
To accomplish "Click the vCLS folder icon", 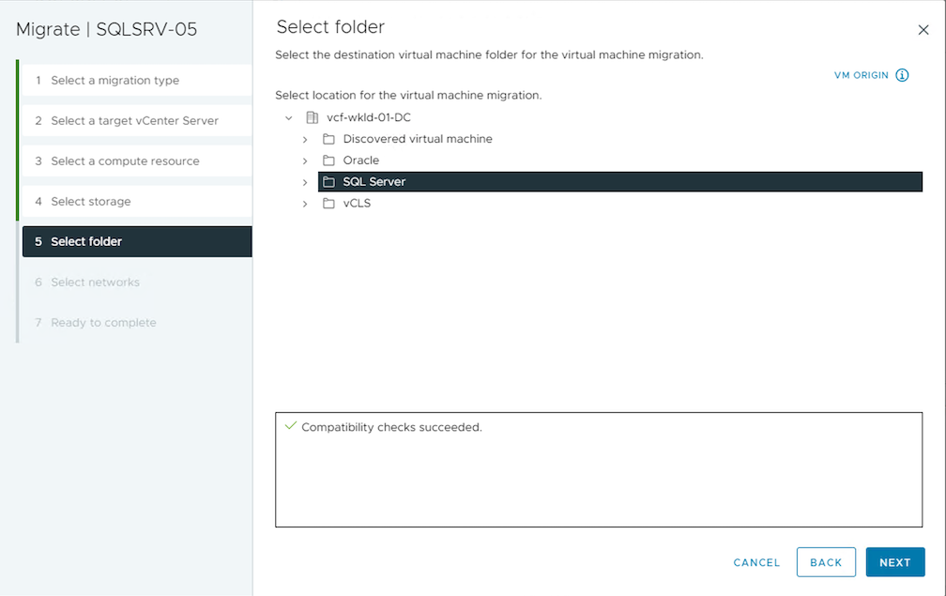I will coord(328,204).
